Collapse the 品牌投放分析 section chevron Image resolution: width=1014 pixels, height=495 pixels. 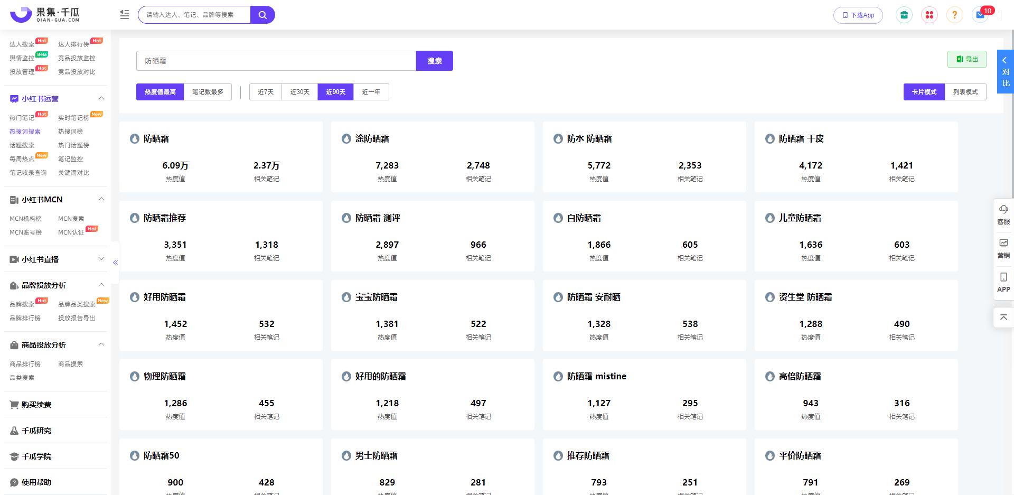point(101,285)
